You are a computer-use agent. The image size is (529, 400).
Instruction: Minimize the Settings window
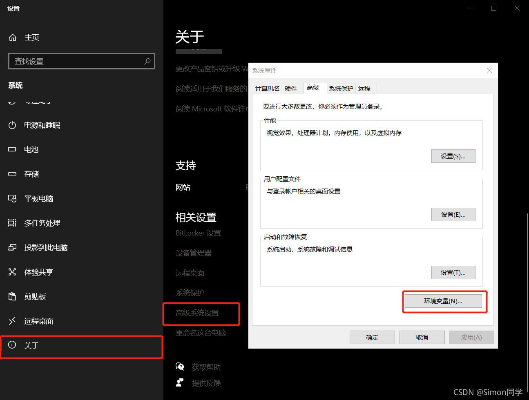pos(471,8)
